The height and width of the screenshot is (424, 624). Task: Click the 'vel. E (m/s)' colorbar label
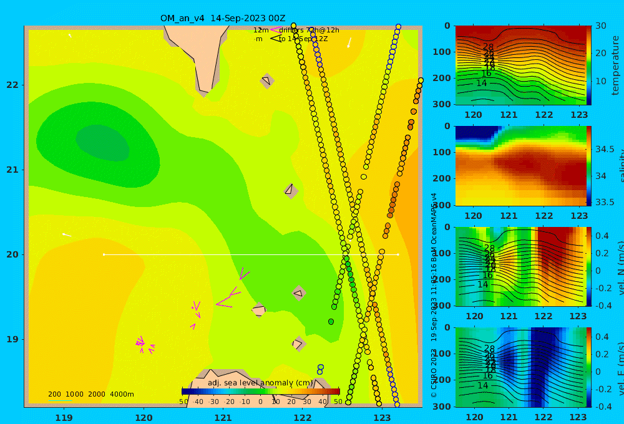(x=620, y=369)
